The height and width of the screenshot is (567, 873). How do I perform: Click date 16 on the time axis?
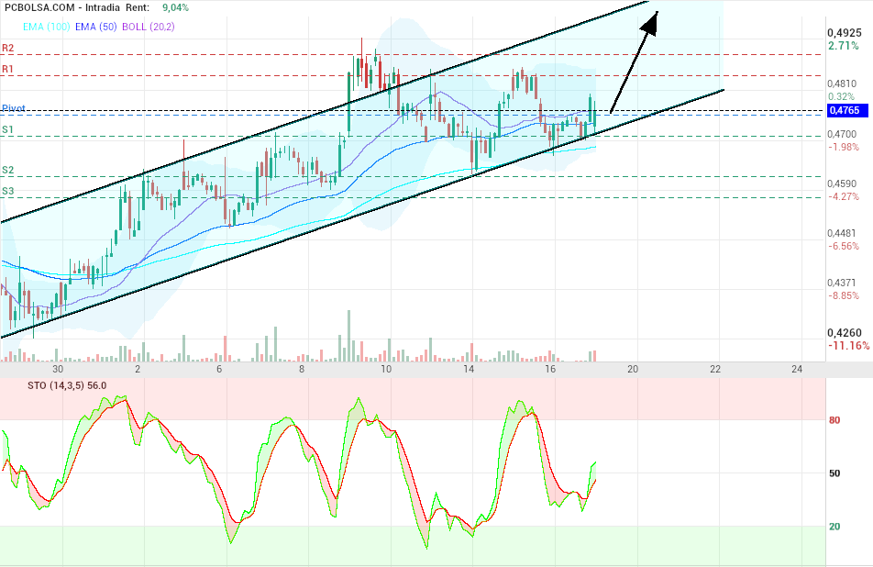pos(550,369)
